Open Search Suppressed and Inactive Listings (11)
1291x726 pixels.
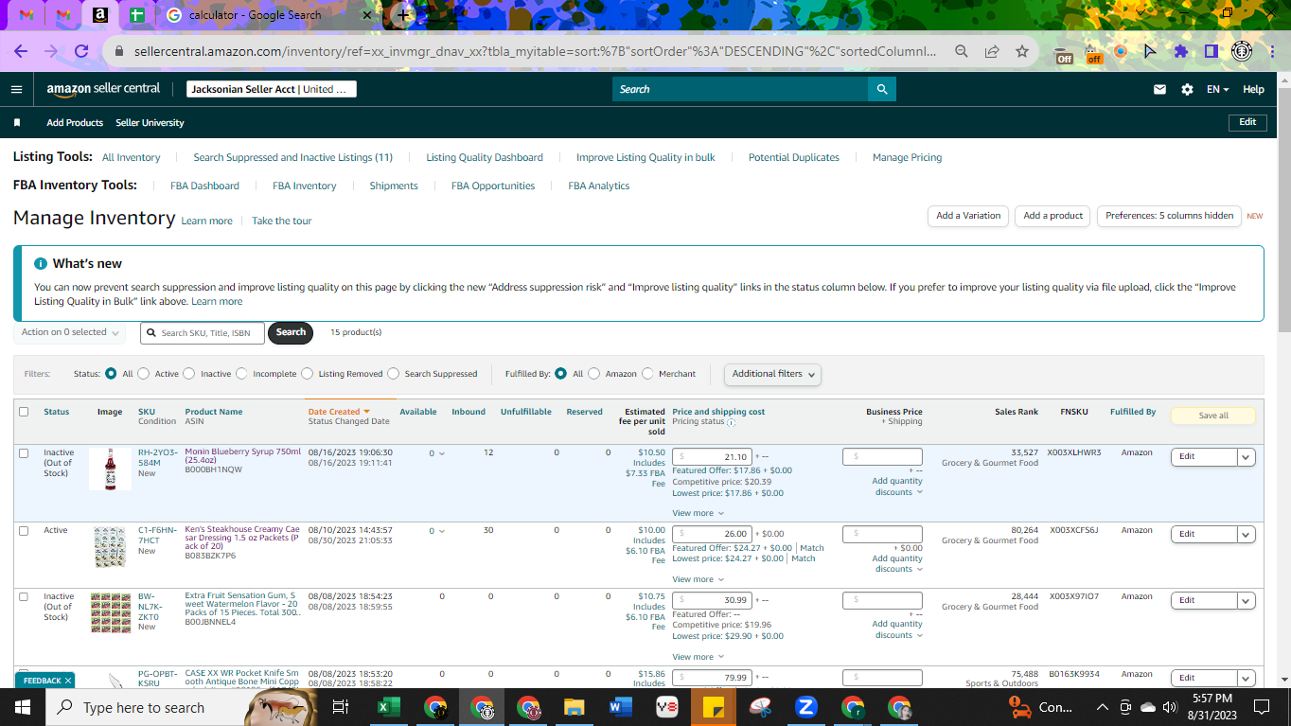(x=293, y=157)
